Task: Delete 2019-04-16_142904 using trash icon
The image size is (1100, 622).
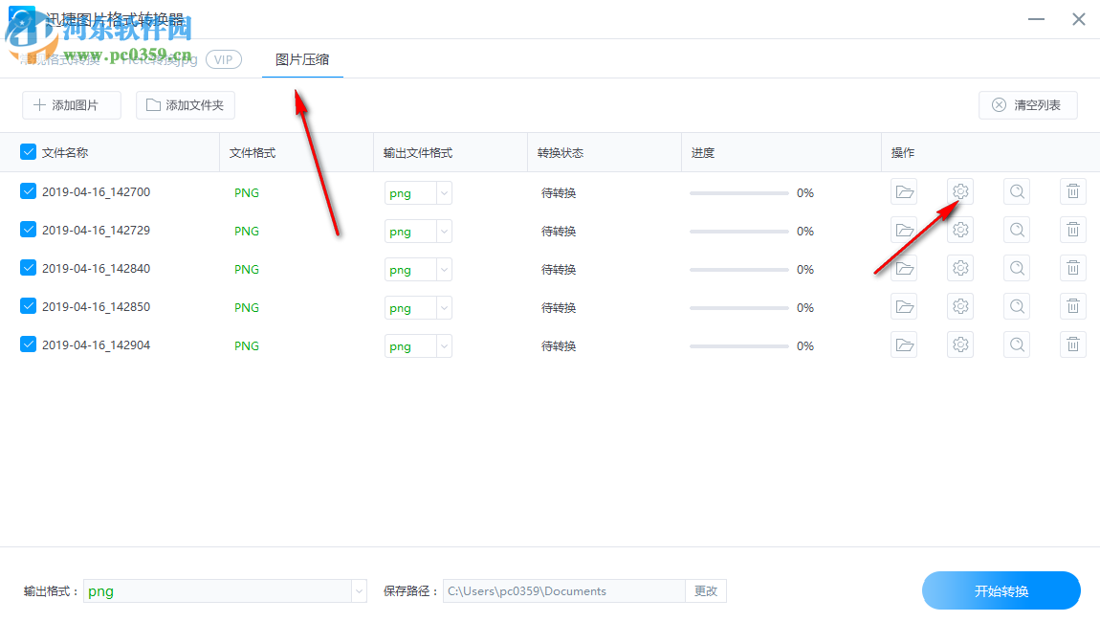Action: coord(1072,344)
